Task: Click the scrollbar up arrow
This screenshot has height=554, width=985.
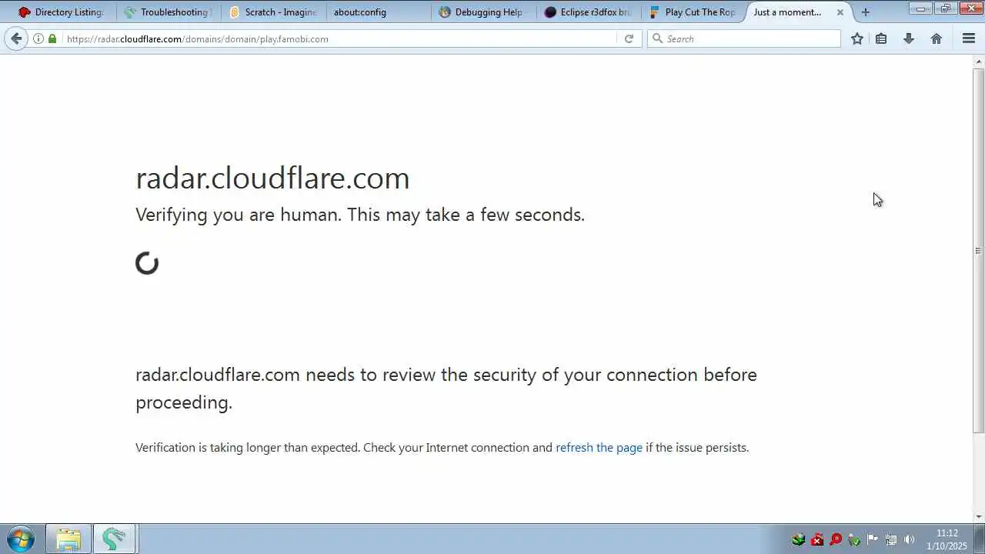Action: point(978,61)
